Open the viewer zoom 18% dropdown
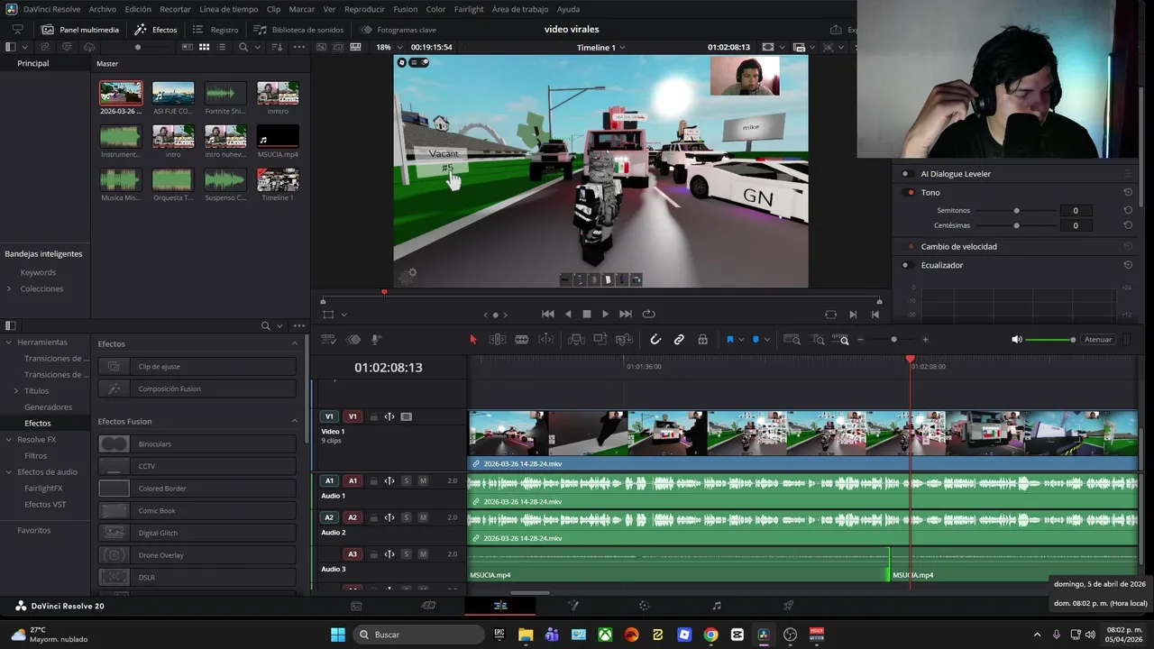Image resolution: width=1154 pixels, height=649 pixels. [x=389, y=47]
